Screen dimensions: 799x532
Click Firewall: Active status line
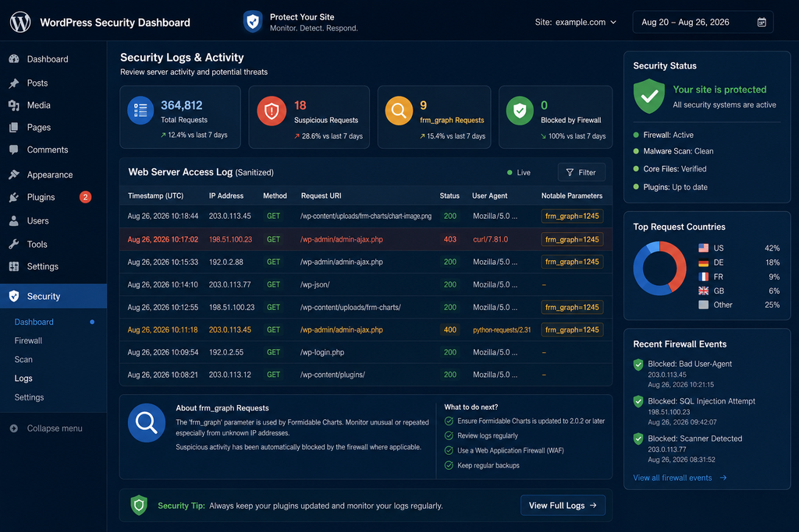tap(668, 135)
